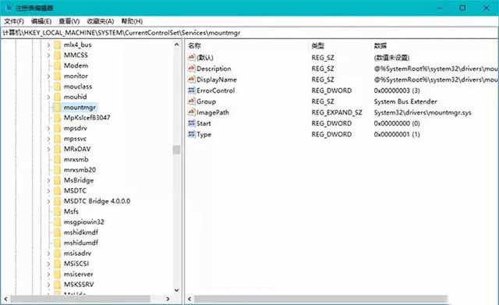Click the values pane horizontal scrollbar thumb

tap(320, 299)
